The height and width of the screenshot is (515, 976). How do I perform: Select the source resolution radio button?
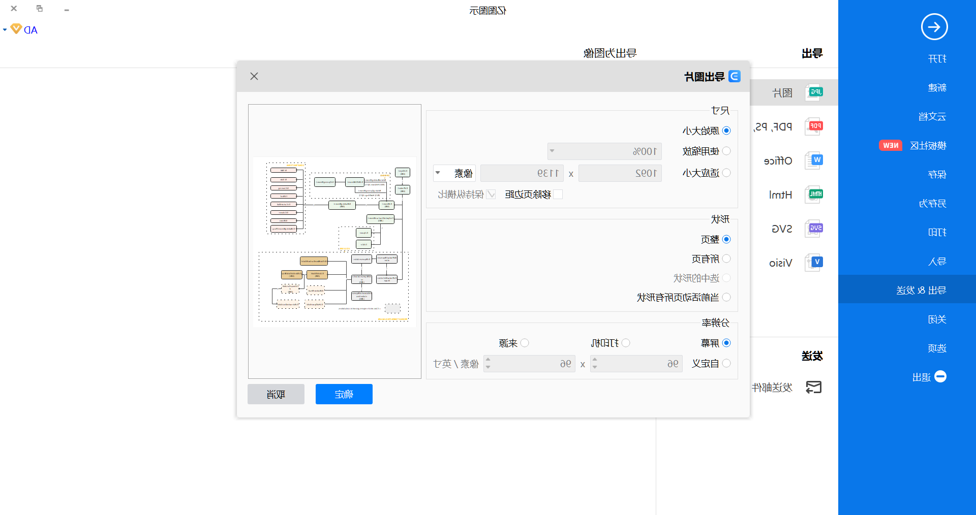525,343
